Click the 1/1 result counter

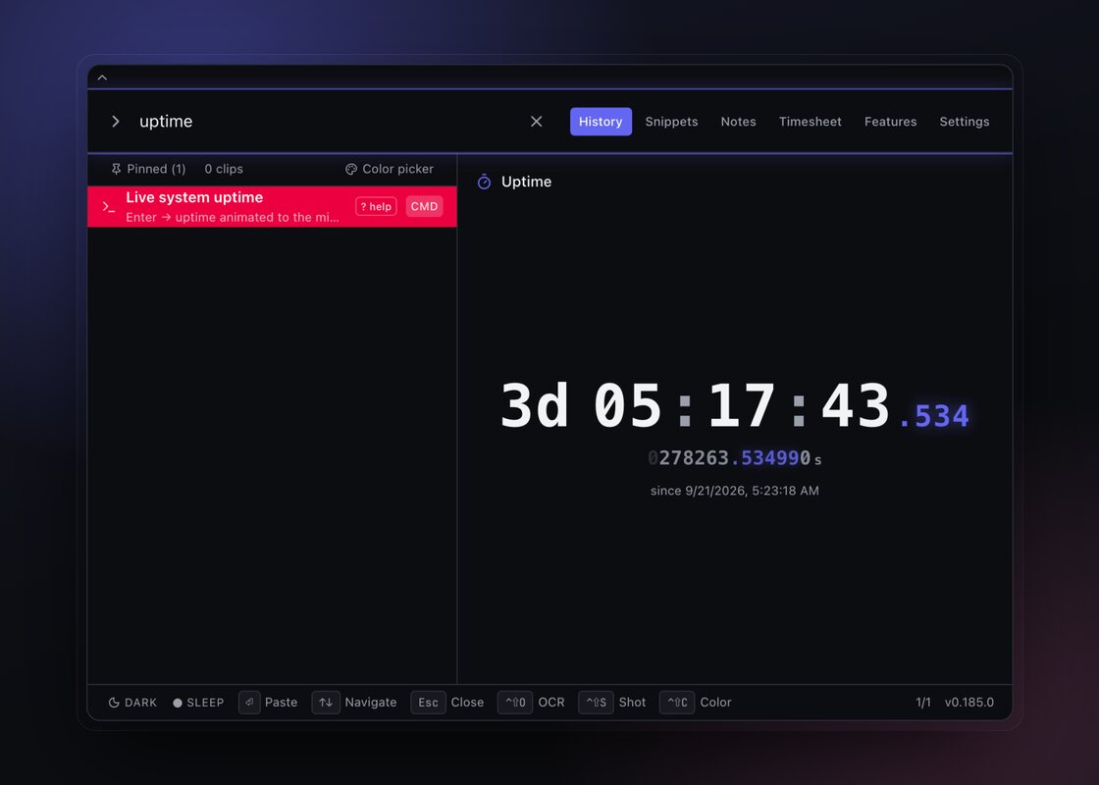tap(923, 703)
